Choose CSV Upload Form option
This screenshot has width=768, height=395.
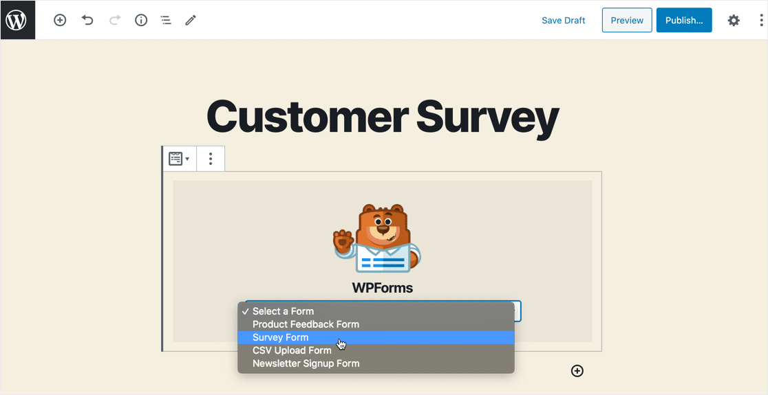[x=376, y=350]
